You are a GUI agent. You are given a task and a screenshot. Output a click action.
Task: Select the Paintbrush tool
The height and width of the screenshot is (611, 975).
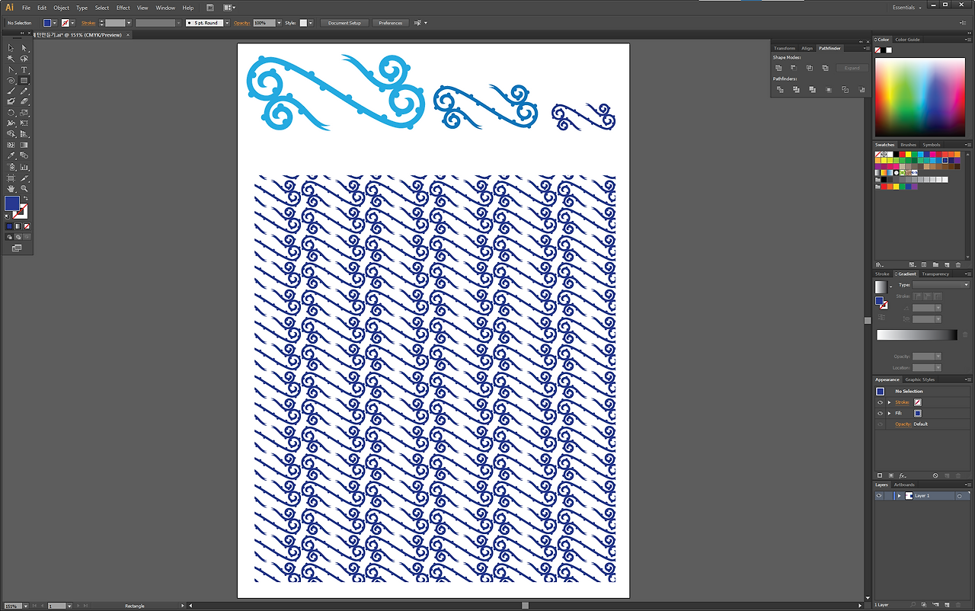pyautogui.click(x=11, y=91)
